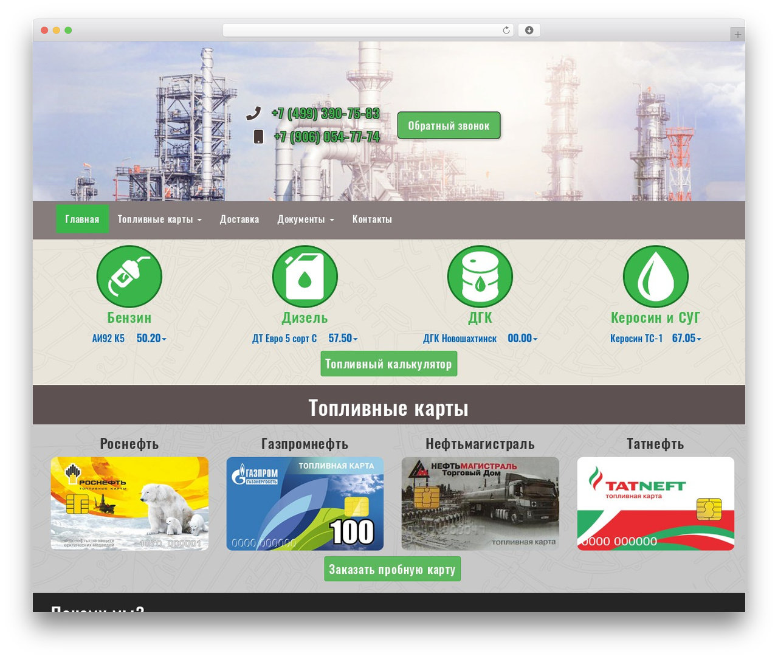Viewport: 778px width, 659px height.
Task: Reload the page with the refresh icon
Action: (506, 30)
